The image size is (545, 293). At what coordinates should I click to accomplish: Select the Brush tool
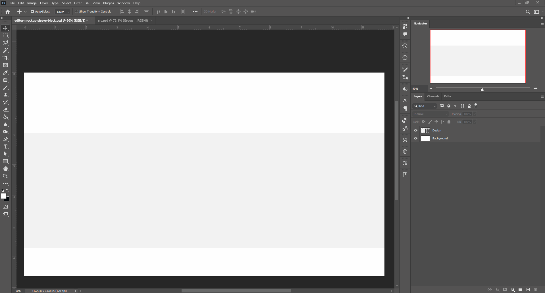pyautogui.click(x=5, y=88)
